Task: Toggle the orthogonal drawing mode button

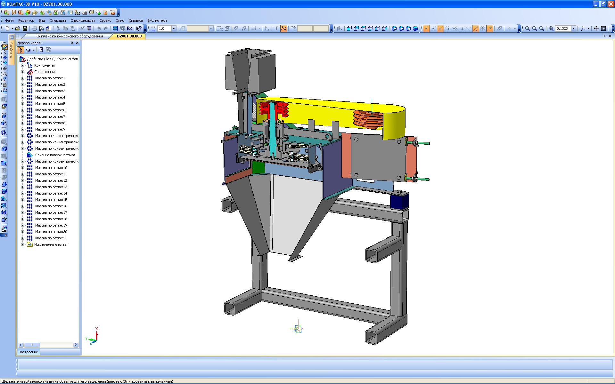Action: tap(276, 28)
